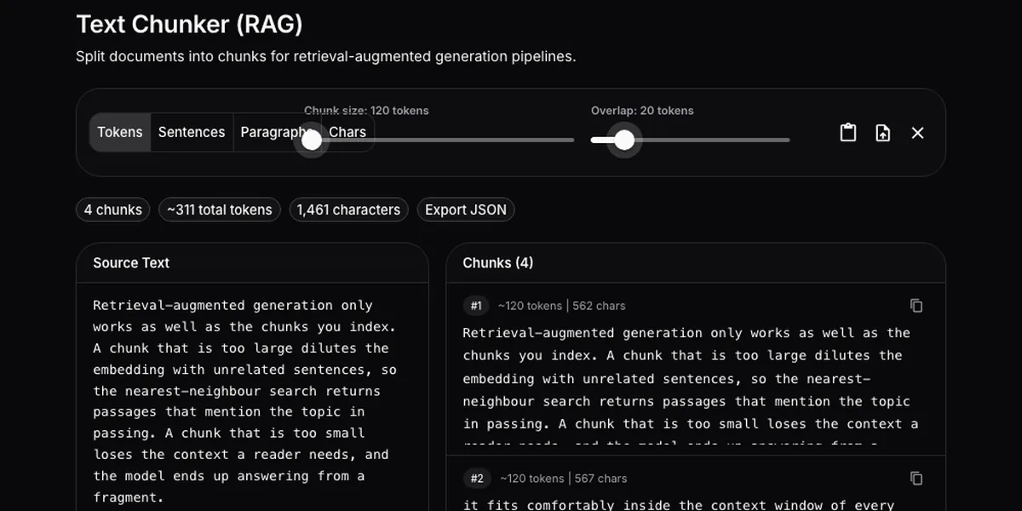This screenshot has height=511, width=1022.
Task: Copy chunk #2 with its copy icon
Action: pos(916,479)
